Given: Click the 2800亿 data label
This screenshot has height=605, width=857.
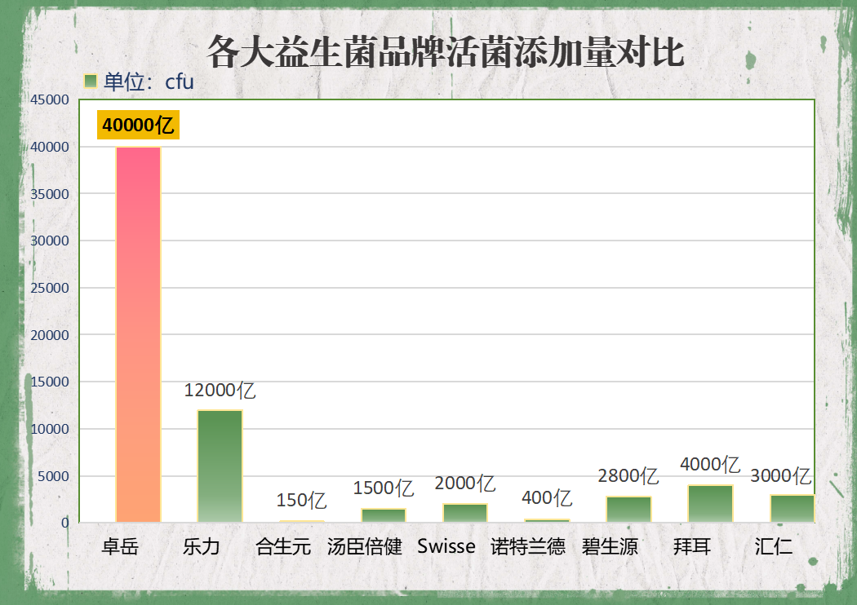Looking at the screenshot, I should (628, 475).
